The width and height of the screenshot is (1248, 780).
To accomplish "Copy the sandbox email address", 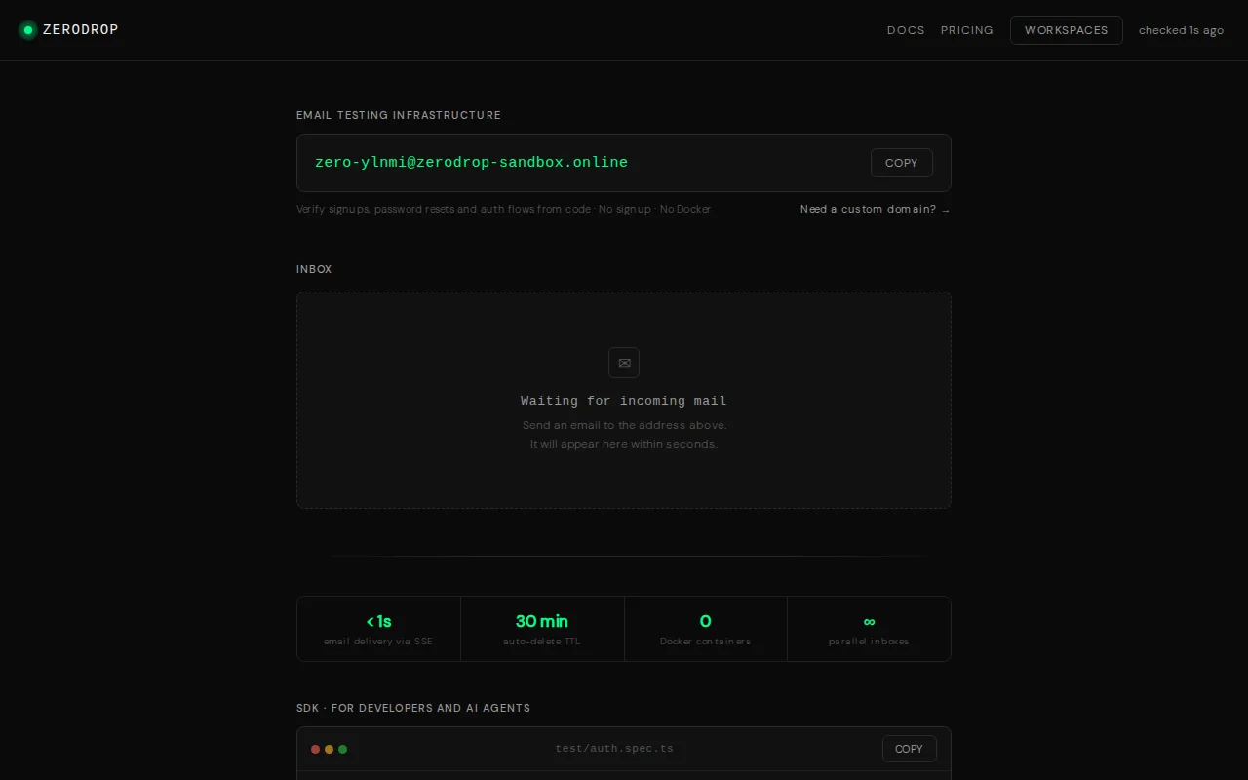I will pyautogui.click(x=902, y=163).
